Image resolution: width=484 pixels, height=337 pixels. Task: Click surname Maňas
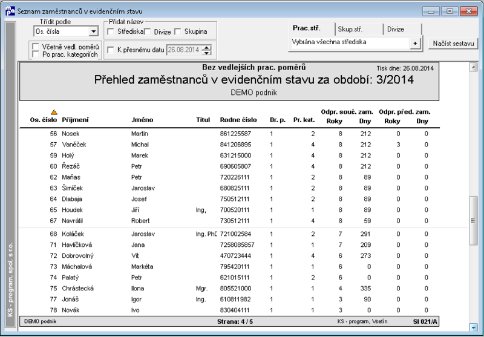point(71,177)
